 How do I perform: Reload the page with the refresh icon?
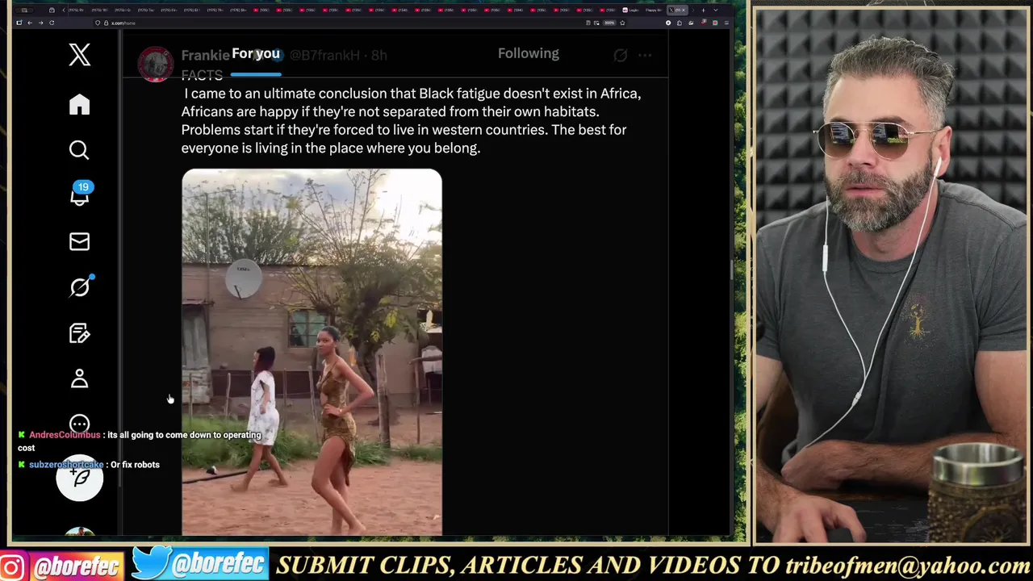tap(52, 23)
